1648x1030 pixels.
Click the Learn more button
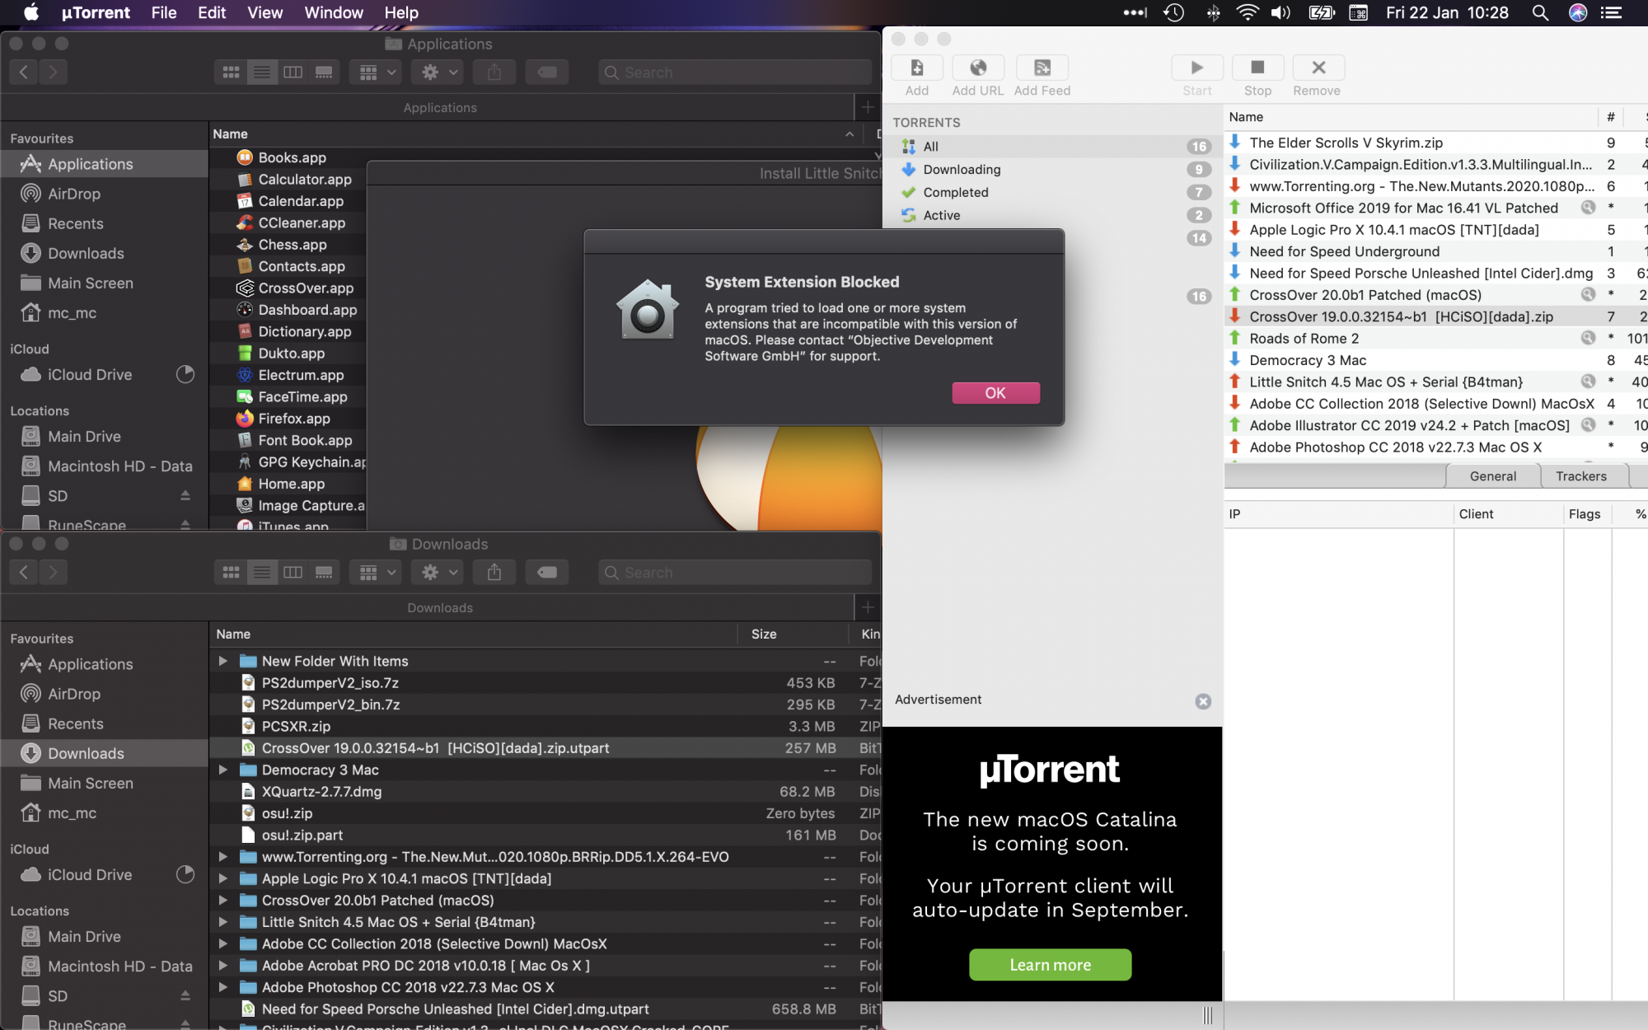click(1050, 965)
